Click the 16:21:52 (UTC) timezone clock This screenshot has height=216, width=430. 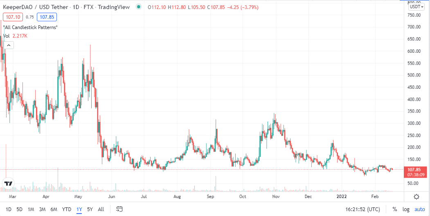[363, 209]
